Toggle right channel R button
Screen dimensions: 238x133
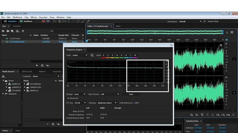point(234,92)
